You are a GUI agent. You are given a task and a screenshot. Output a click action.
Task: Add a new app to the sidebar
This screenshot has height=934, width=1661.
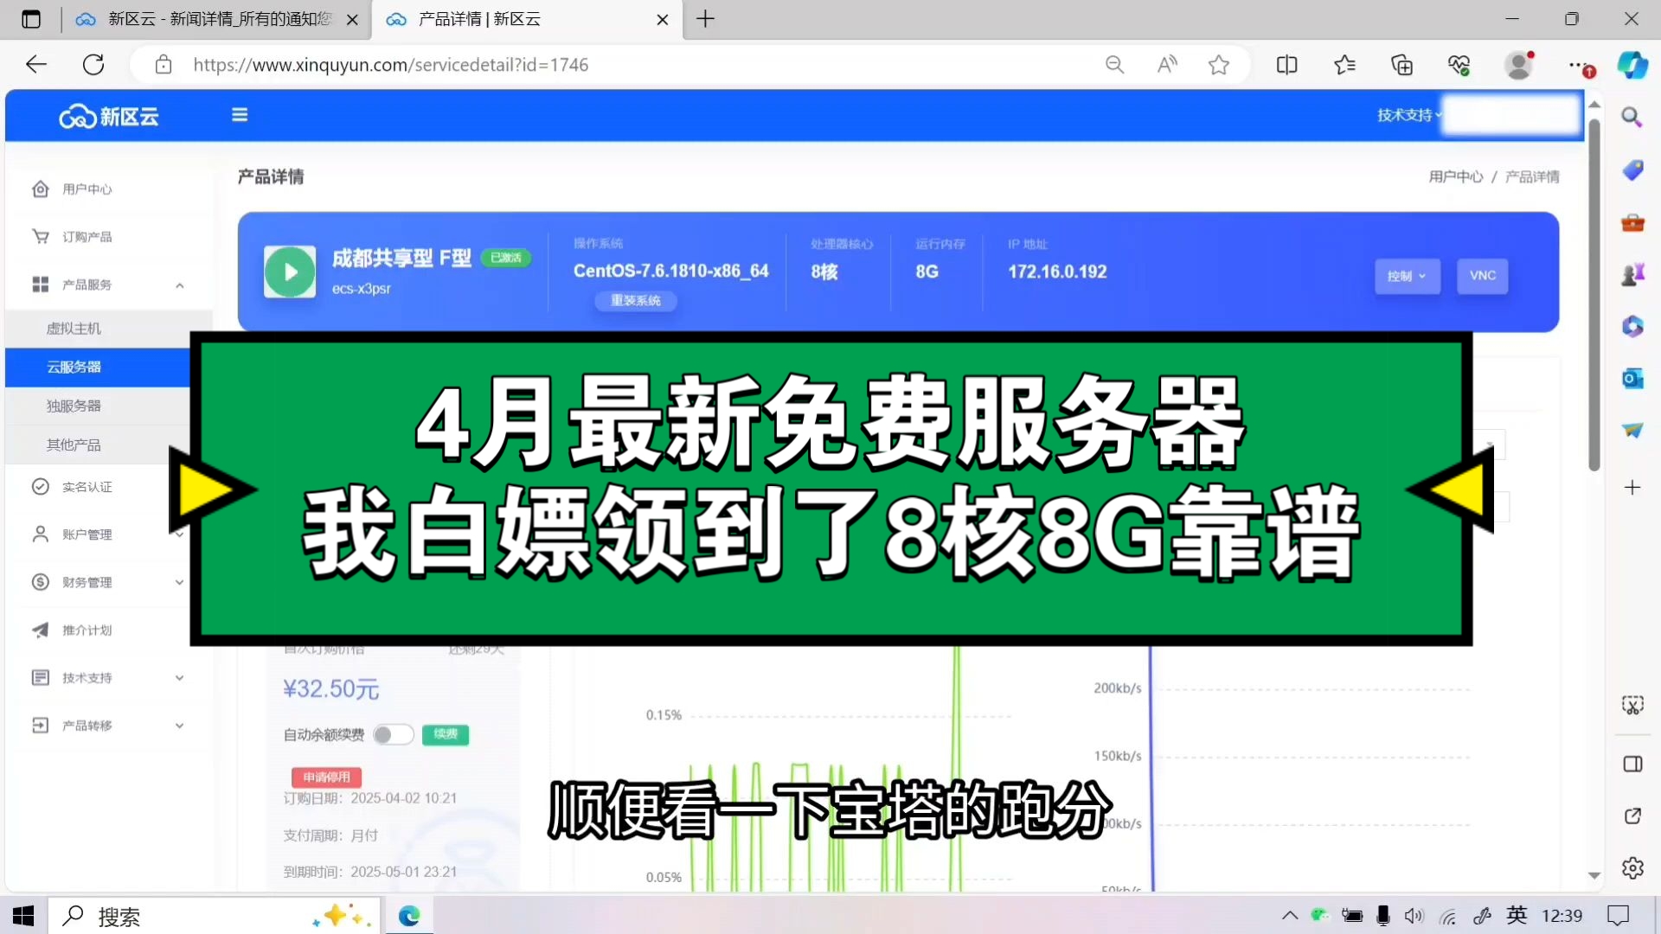point(1632,488)
